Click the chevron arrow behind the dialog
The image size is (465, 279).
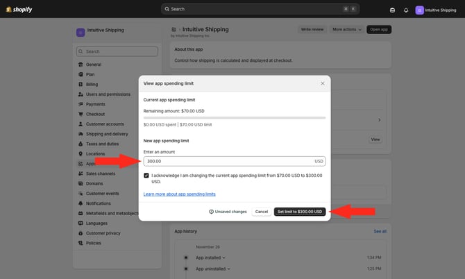[380, 120]
